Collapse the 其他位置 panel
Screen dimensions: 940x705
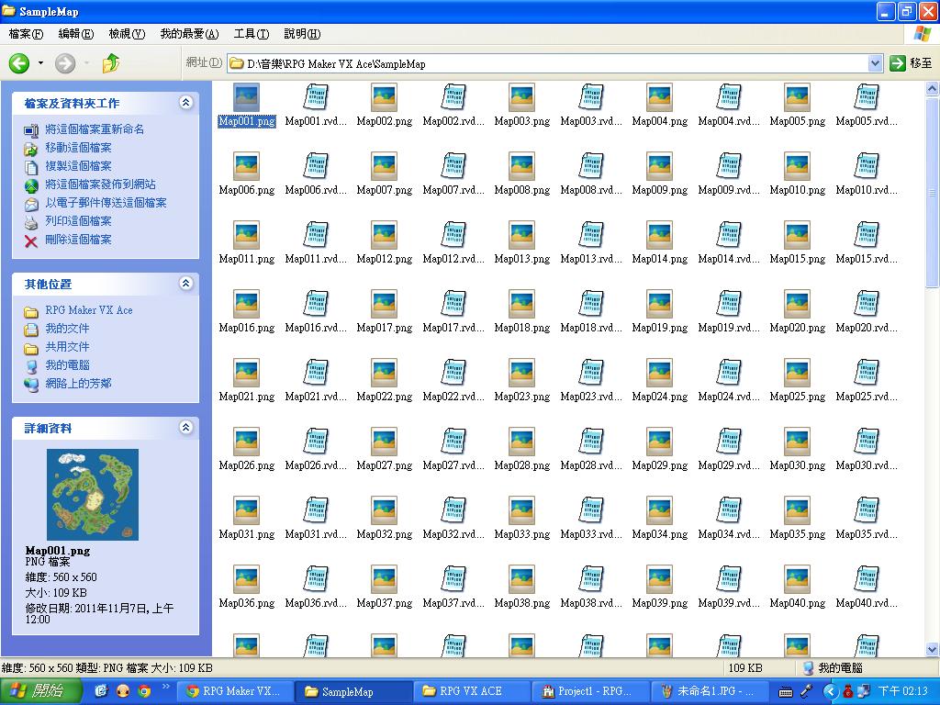click(x=185, y=283)
